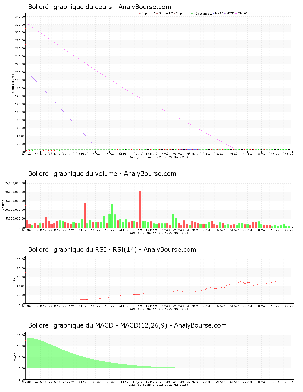Select the 'MM20' legend label
This screenshot has height=392, width=303.
click(x=219, y=13)
